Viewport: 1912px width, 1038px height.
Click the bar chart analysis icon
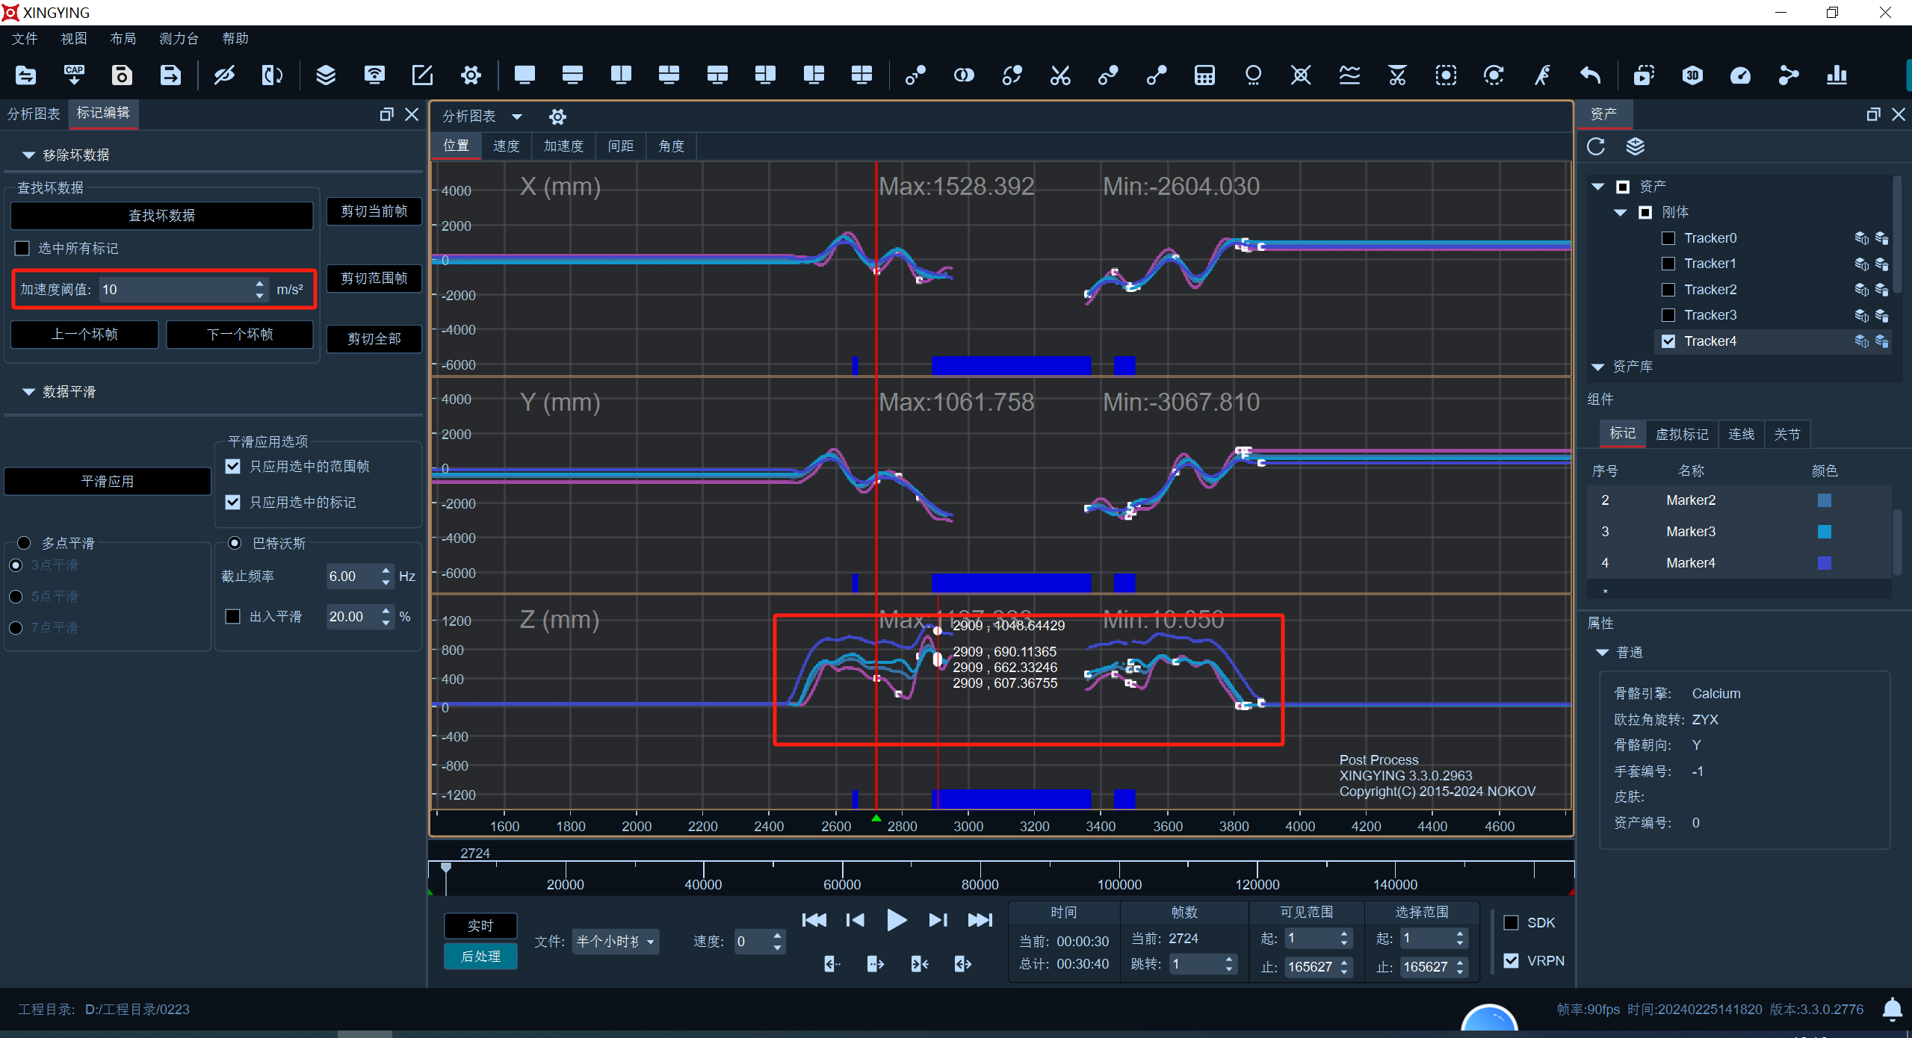1836,75
